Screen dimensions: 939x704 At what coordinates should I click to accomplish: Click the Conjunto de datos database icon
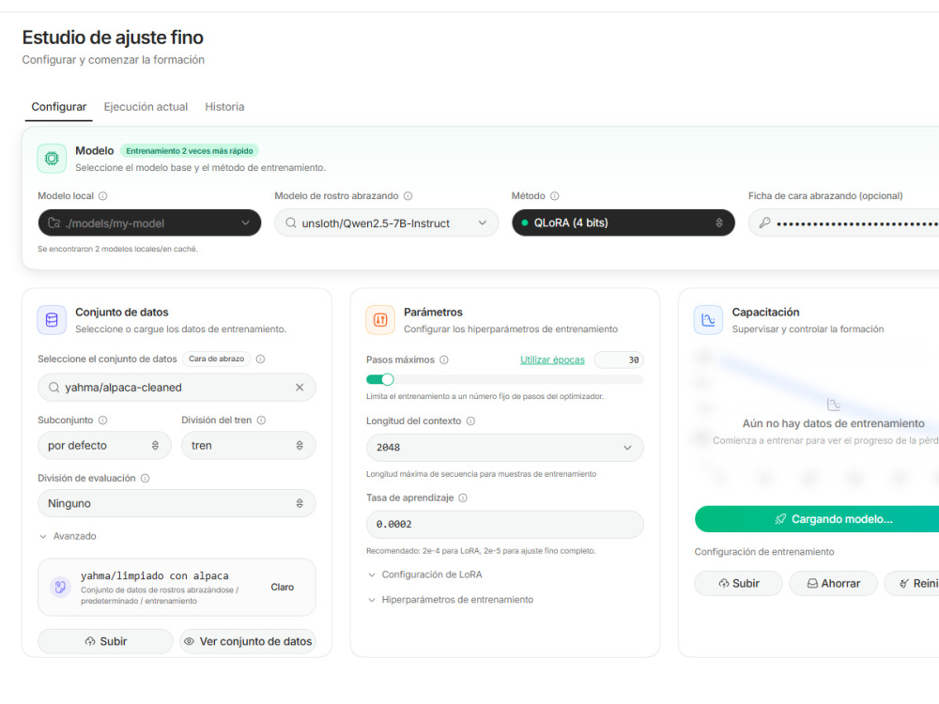pos(52,320)
